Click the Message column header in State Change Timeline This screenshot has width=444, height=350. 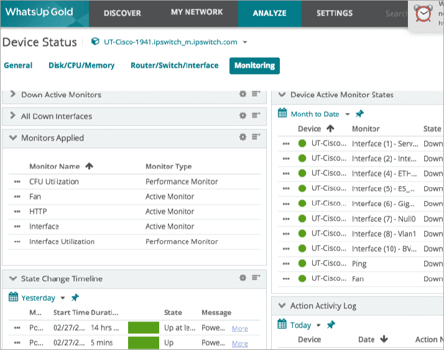[216, 312]
